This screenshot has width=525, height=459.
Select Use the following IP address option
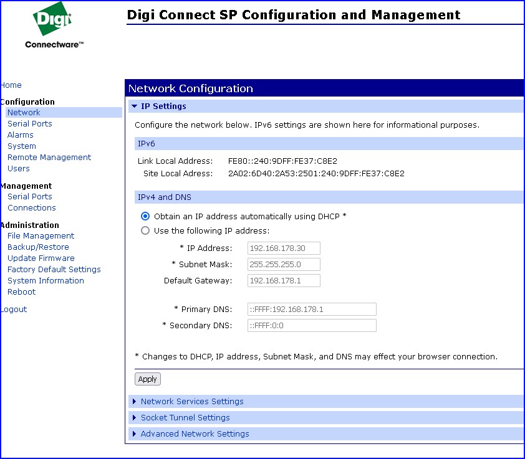[145, 230]
